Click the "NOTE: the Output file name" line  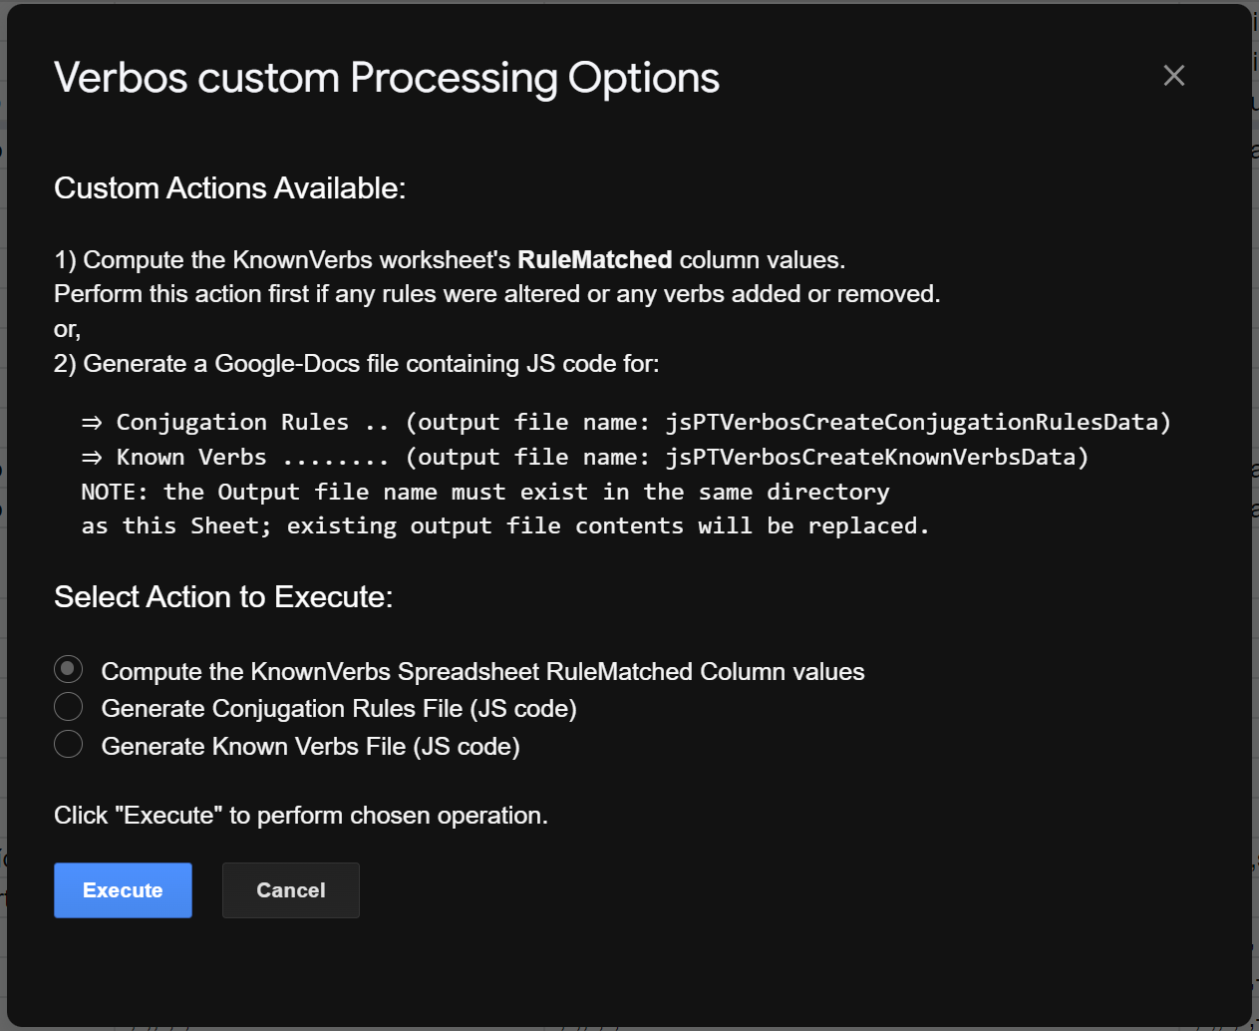pos(484,493)
